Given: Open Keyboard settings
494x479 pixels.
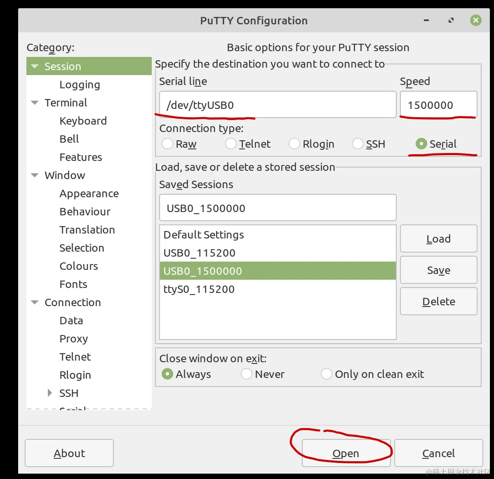Looking at the screenshot, I should 83,121.
